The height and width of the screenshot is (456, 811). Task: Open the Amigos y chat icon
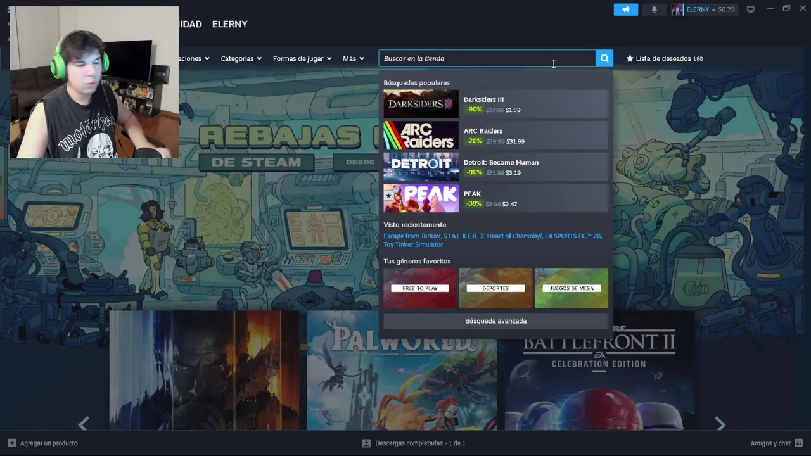click(798, 443)
